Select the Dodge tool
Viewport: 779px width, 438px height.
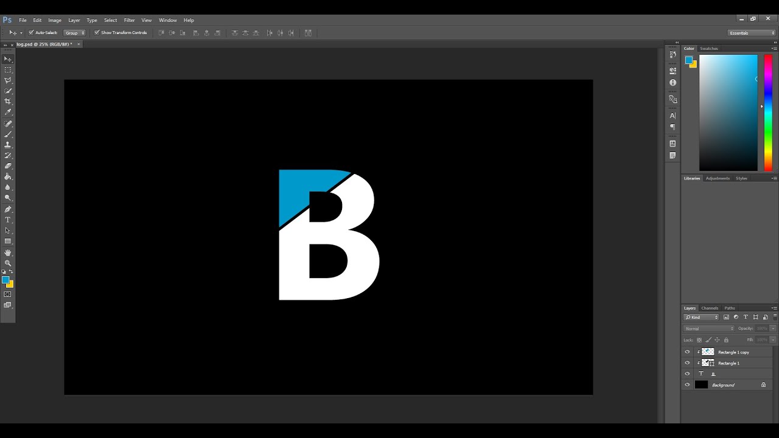pyautogui.click(x=8, y=198)
